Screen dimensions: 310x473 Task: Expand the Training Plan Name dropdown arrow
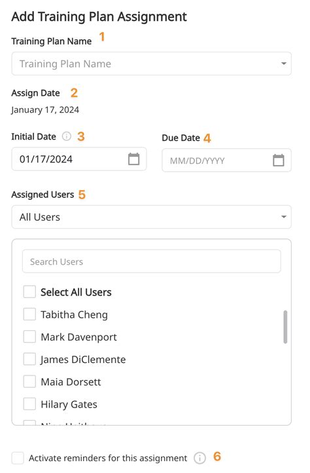(283, 64)
